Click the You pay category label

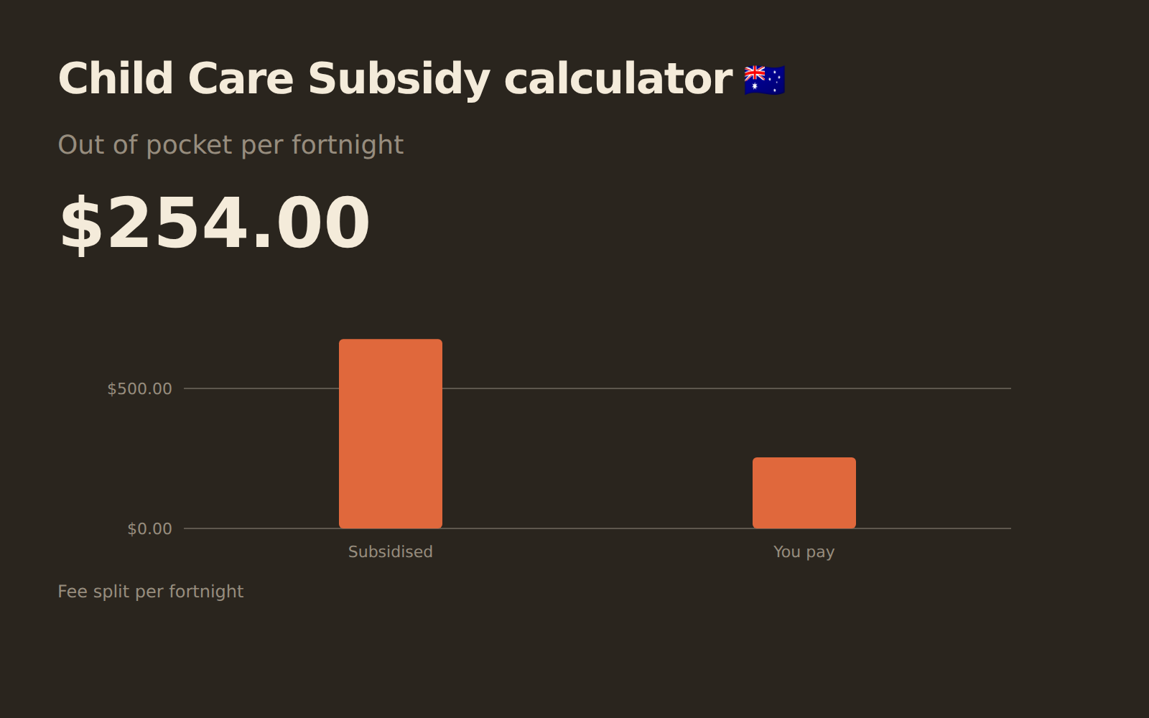pos(804,552)
